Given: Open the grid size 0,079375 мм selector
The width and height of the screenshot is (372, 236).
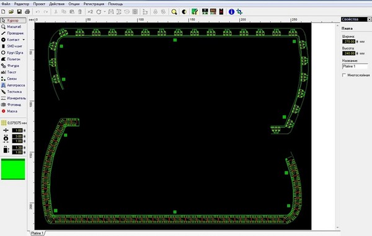Looking at the screenshot, I should coord(13,123).
